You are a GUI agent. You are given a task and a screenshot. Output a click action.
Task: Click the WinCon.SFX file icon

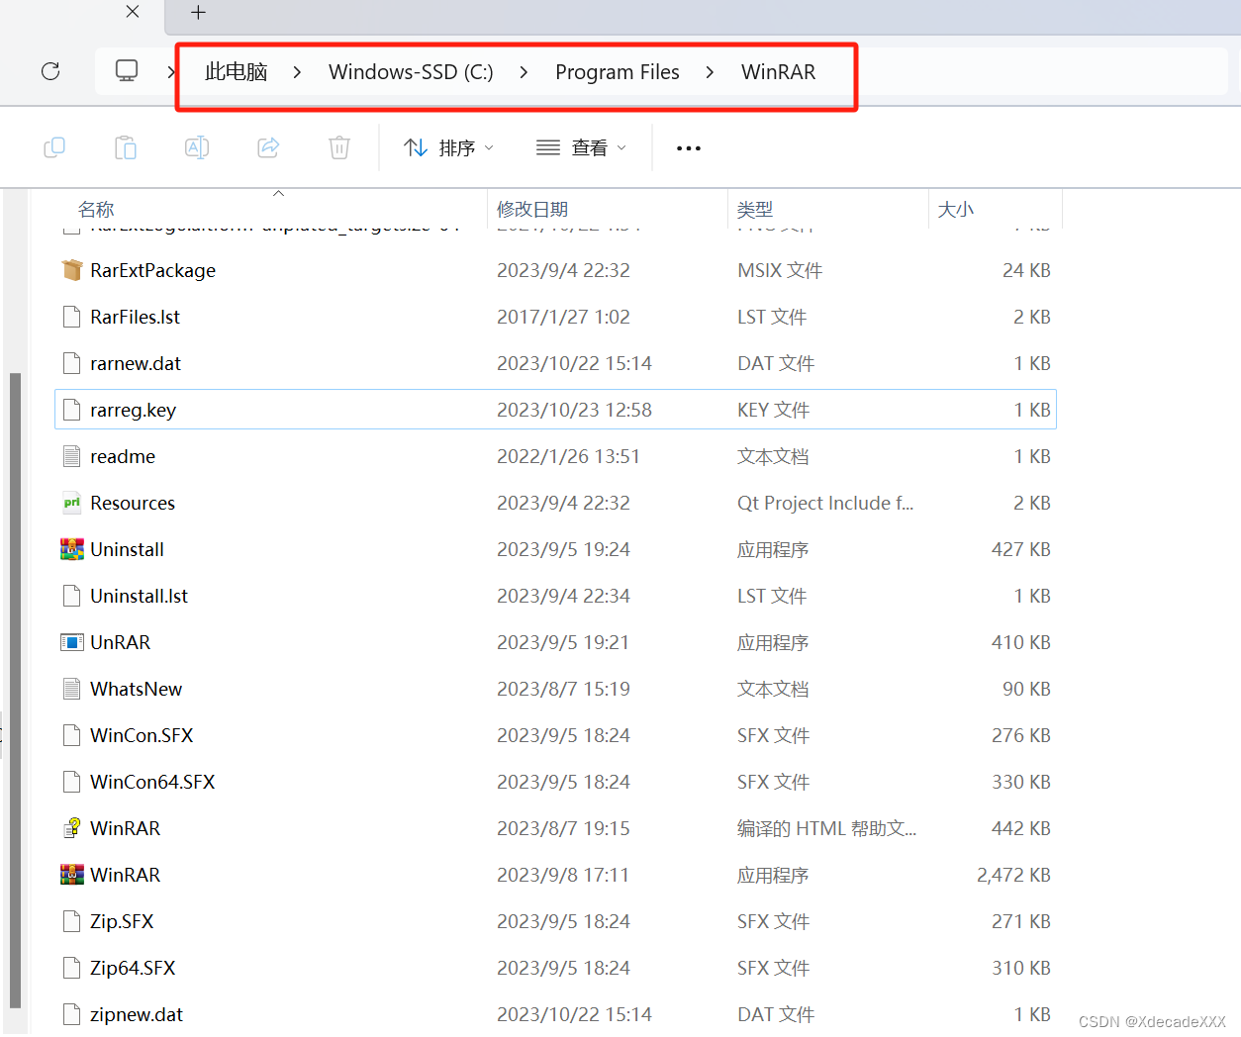point(72,735)
